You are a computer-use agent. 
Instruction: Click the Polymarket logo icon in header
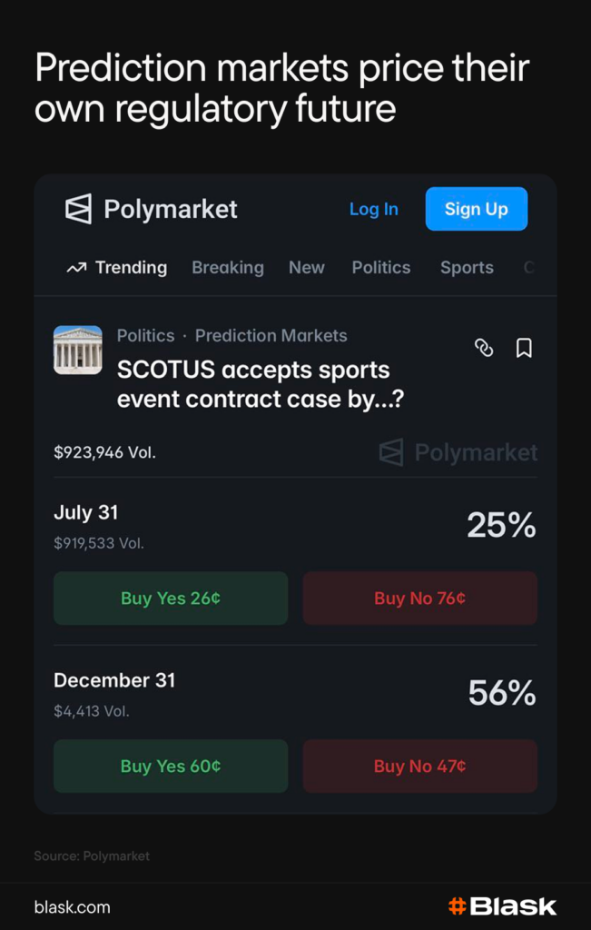tap(78, 209)
